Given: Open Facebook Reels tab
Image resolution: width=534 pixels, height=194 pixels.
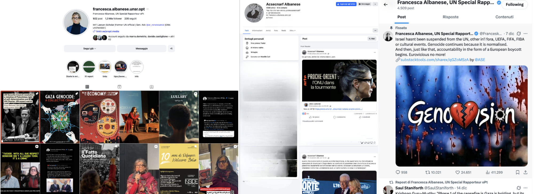Looking at the screenshot, I should 284,30.
